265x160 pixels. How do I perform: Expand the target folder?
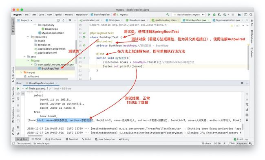click(x=21, y=72)
